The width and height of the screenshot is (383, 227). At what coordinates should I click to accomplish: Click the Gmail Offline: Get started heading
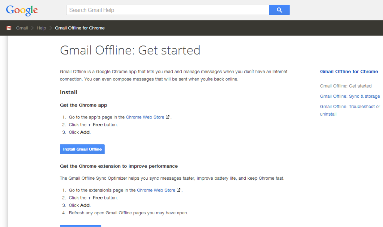130,50
